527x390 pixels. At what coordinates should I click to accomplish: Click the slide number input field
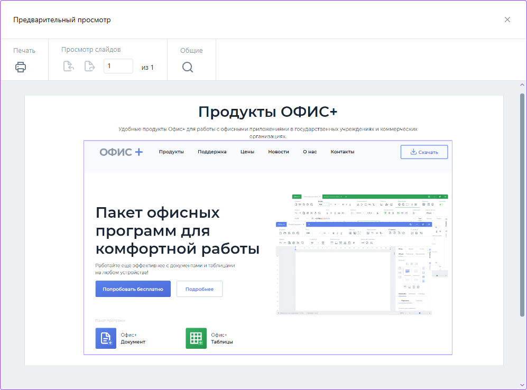point(118,66)
